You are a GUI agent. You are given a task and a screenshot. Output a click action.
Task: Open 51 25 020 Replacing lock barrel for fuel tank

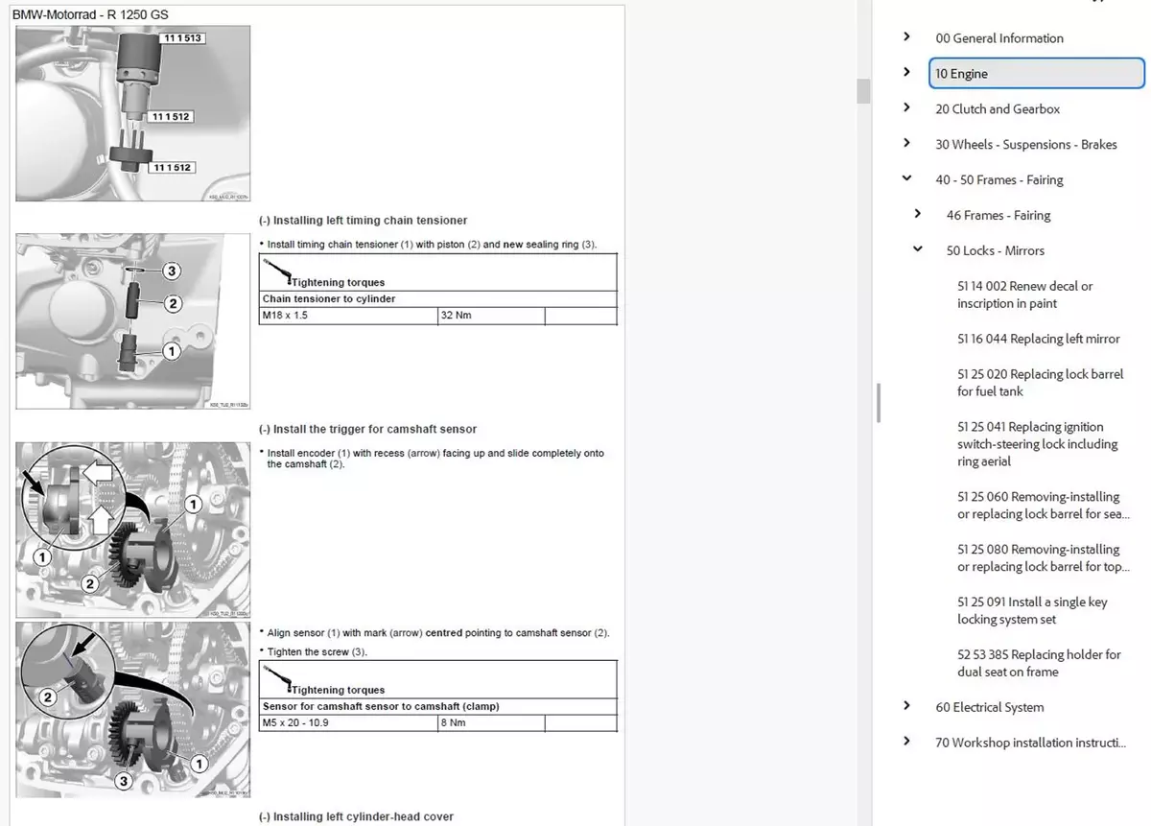click(1040, 383)
